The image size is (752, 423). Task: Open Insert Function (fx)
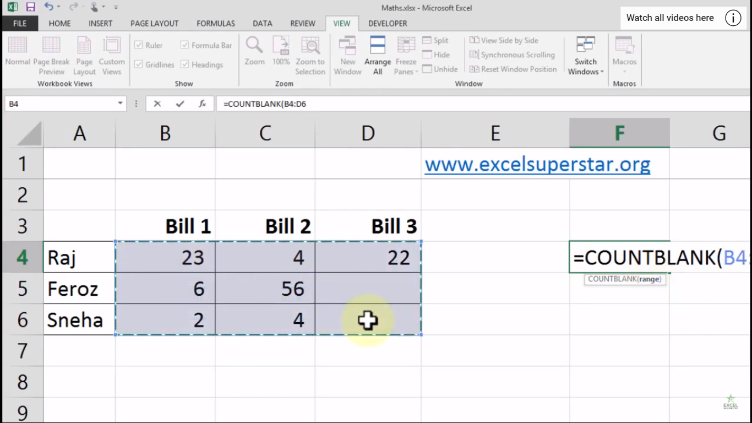pos(202,104)
